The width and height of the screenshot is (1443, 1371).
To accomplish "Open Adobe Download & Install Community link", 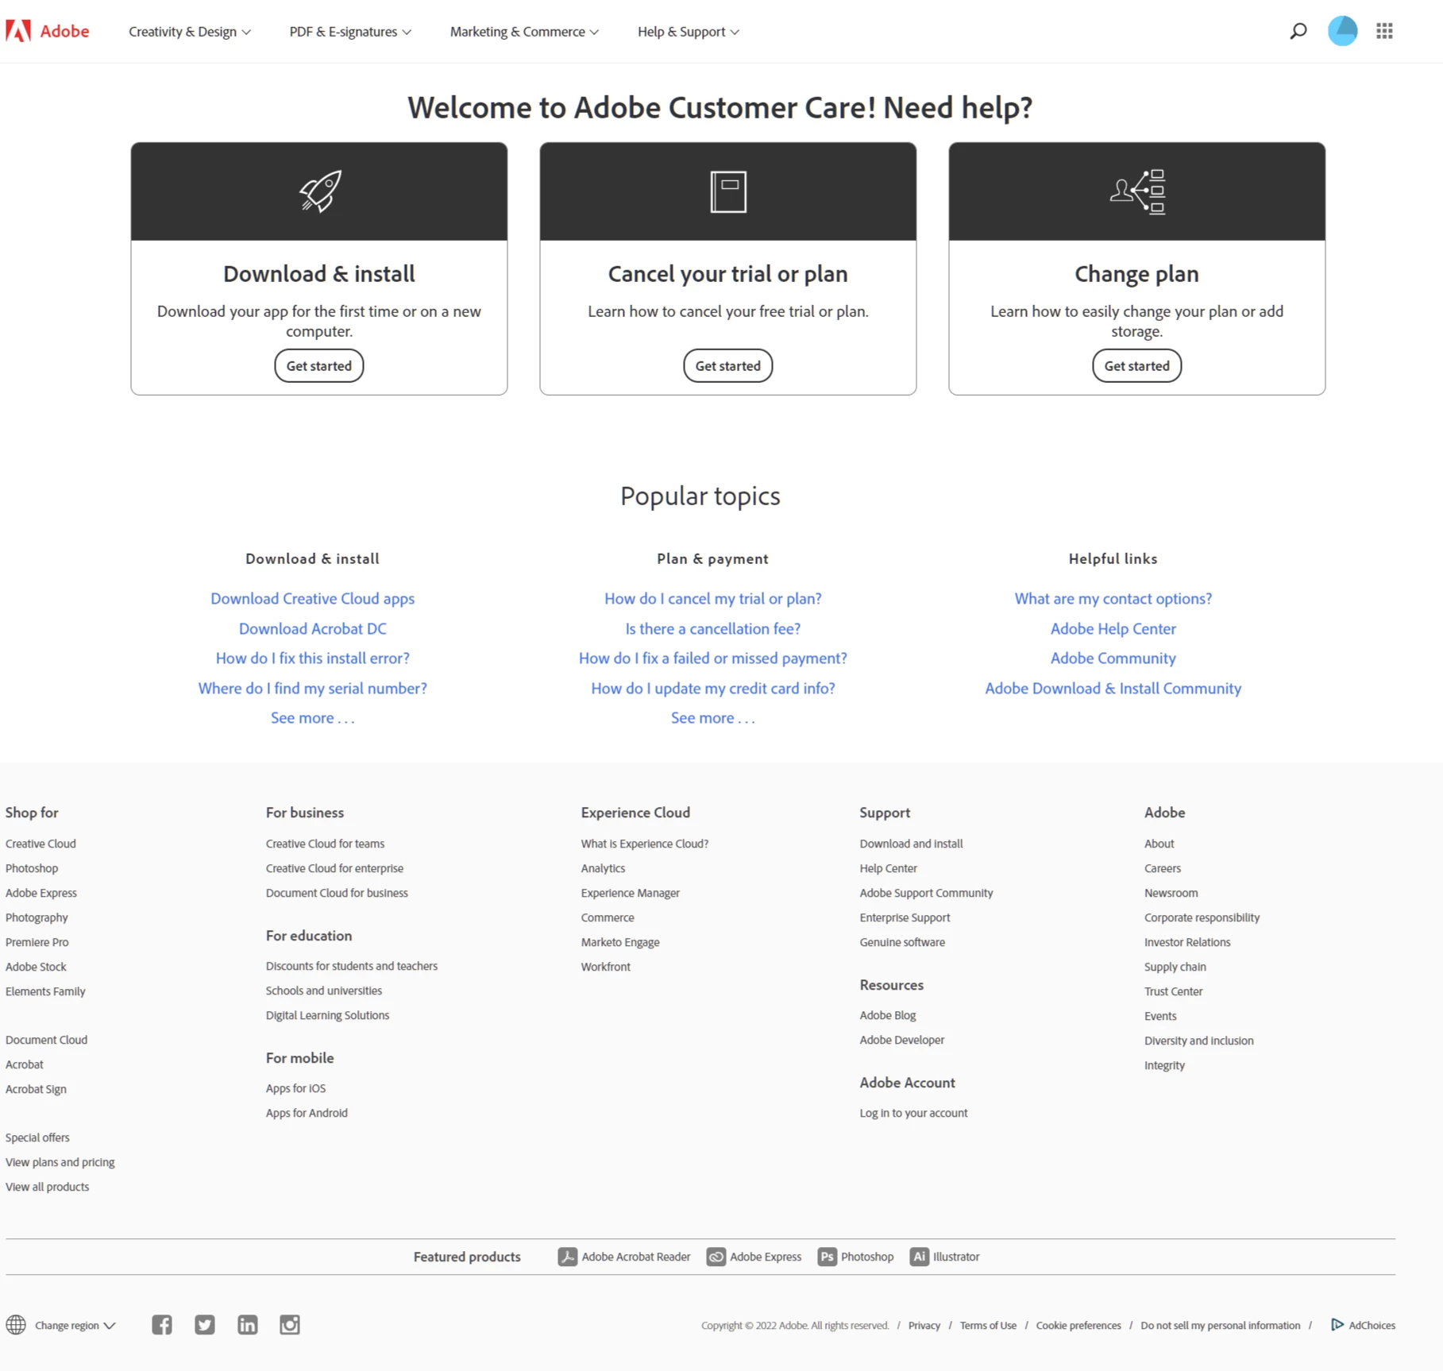I will pyautogui.click(x=1113, y=689).
